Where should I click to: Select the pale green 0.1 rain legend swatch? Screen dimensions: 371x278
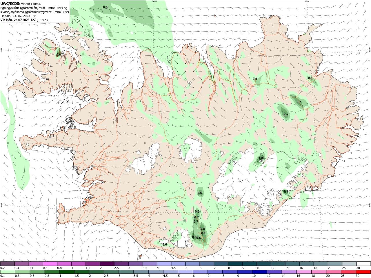(8, 272)
